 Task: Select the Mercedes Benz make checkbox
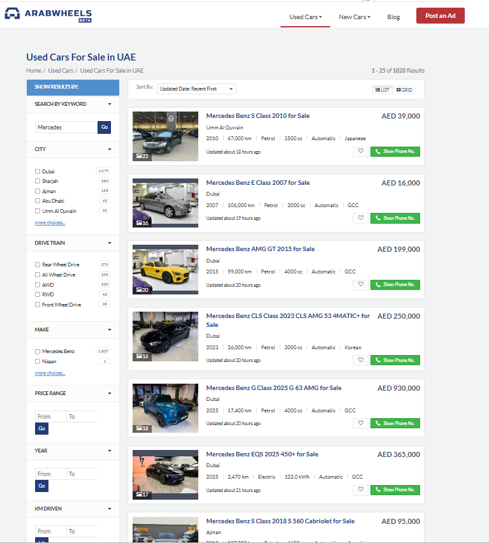tap(38, 352)
